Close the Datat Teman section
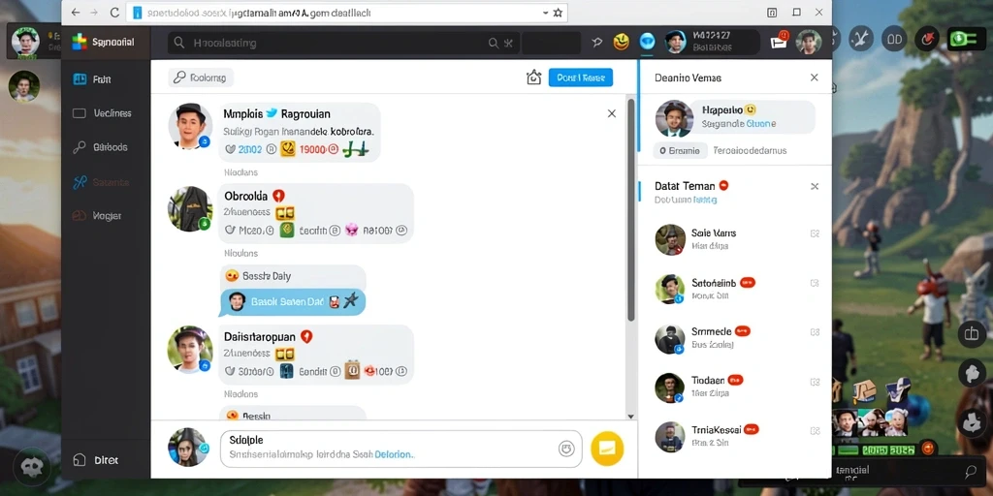This screenshot has width=993, height=496. [815, 186]
